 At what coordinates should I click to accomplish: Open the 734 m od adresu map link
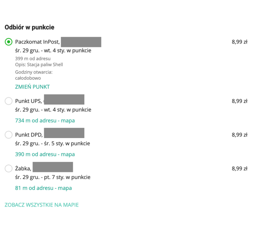tap(45, 121)
